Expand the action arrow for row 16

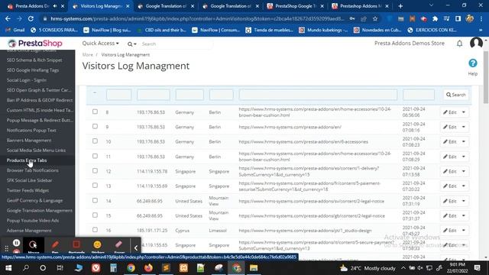point(464,231)
